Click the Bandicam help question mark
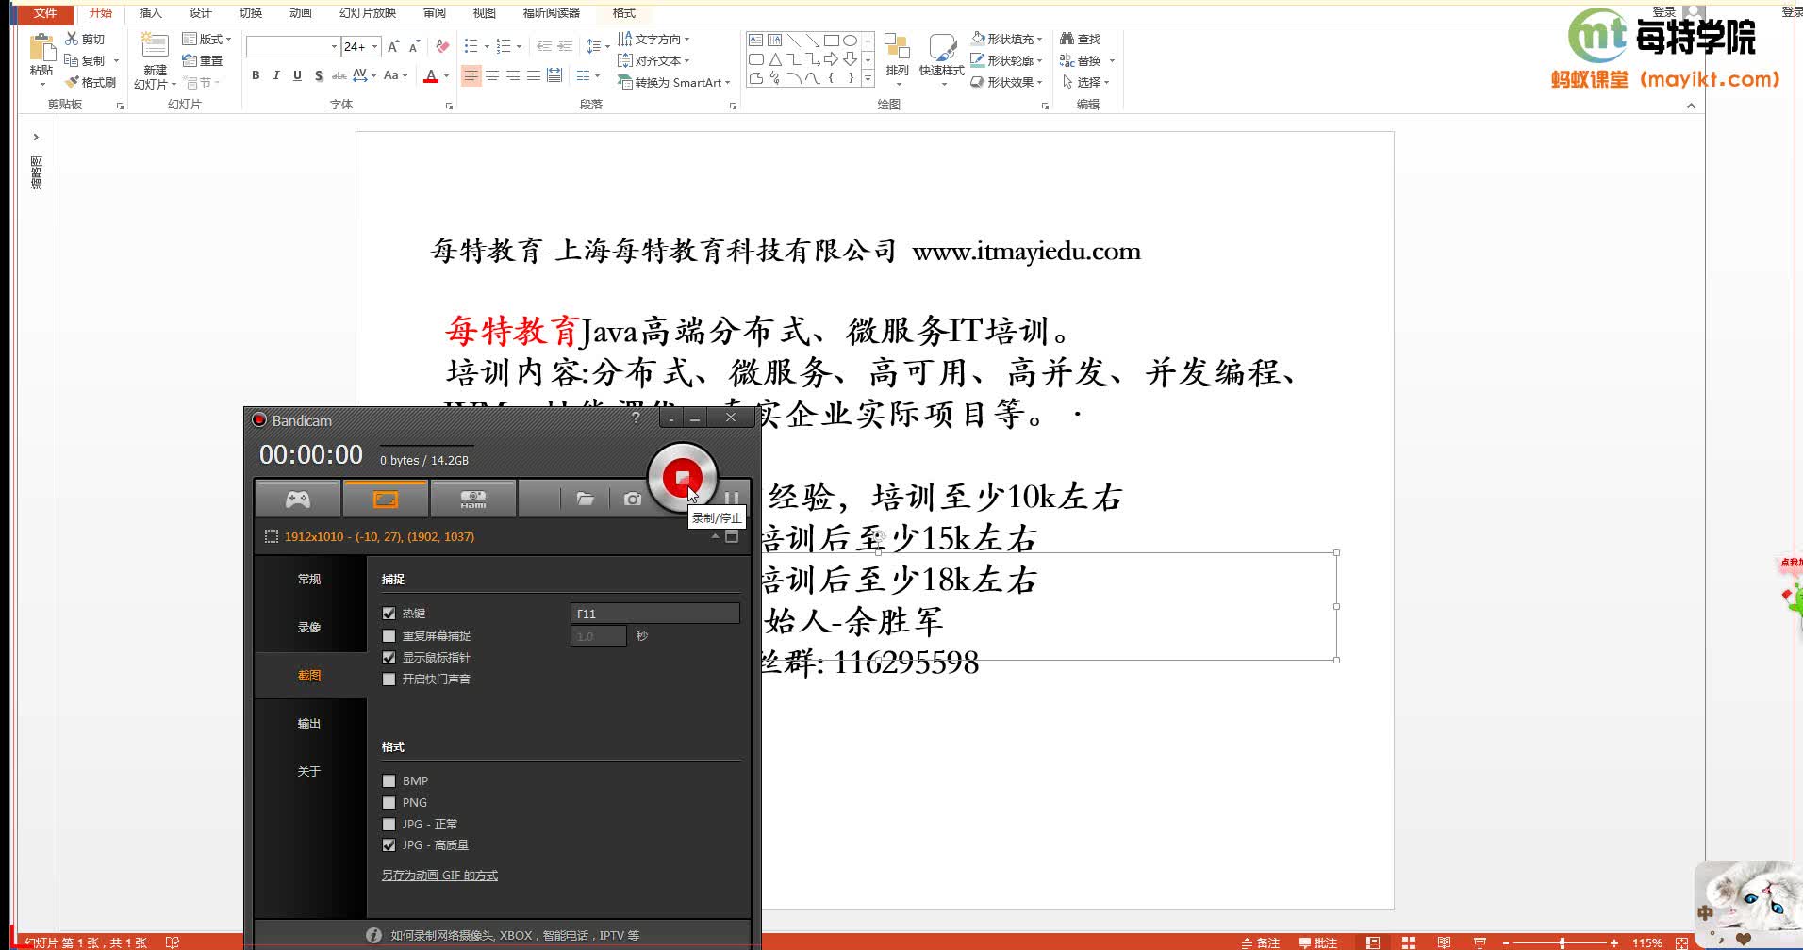The height and width of the screenshot is (950, 1803). [x=636, y=418]
